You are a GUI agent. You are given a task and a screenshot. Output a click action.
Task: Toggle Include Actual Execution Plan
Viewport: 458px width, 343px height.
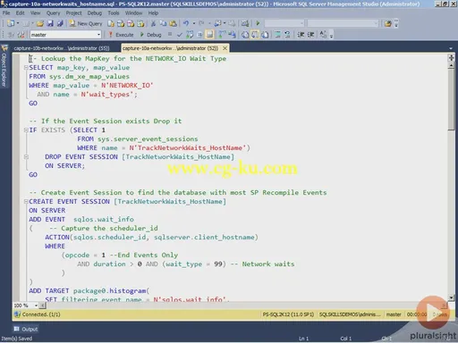click(222, 35)
